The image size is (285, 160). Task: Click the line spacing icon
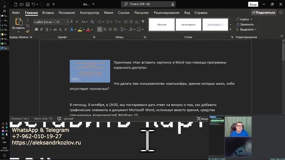tap(122, 29)
